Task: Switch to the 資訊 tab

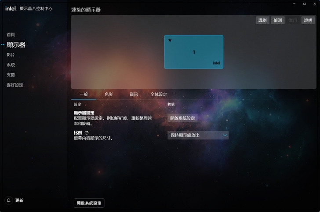Action: point(134,94)
